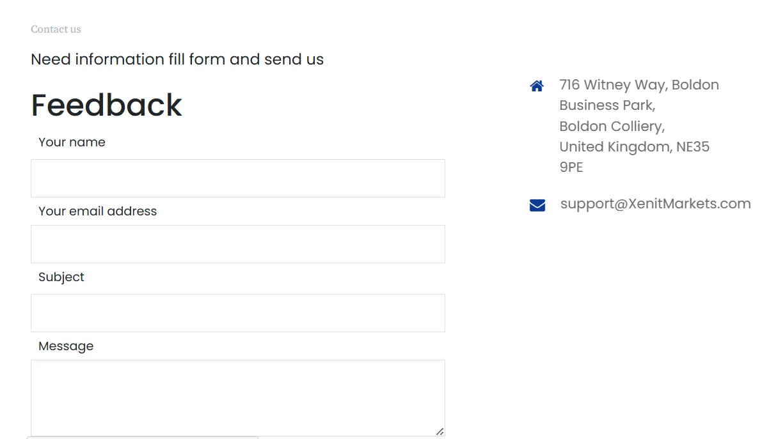Viewport: 778px width, 439px height.
Task: Click the "Your email address" label
Action: (x=97, y=212)
